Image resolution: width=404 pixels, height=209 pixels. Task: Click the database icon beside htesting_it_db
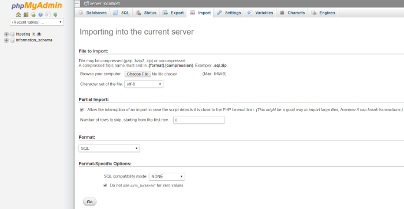coord(12,34)
